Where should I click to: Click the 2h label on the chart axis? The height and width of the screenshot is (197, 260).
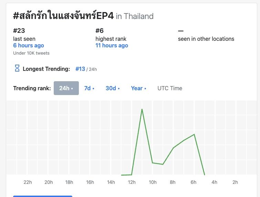point(235,182)
